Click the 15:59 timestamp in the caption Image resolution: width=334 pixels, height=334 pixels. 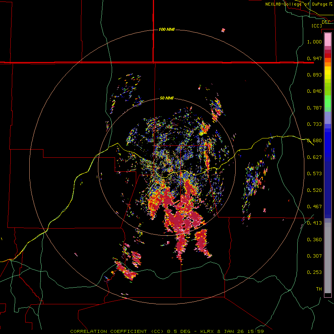point(256,331)
